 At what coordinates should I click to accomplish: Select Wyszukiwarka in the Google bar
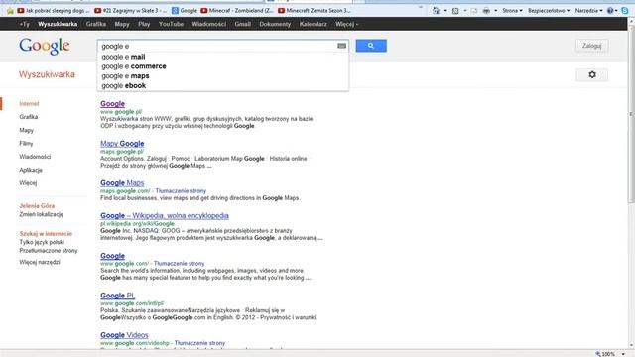pos(58,24)
